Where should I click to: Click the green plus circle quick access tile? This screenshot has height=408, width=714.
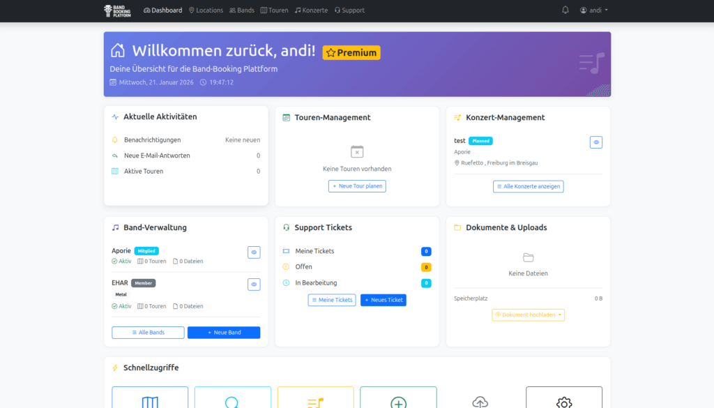(398, 399)
